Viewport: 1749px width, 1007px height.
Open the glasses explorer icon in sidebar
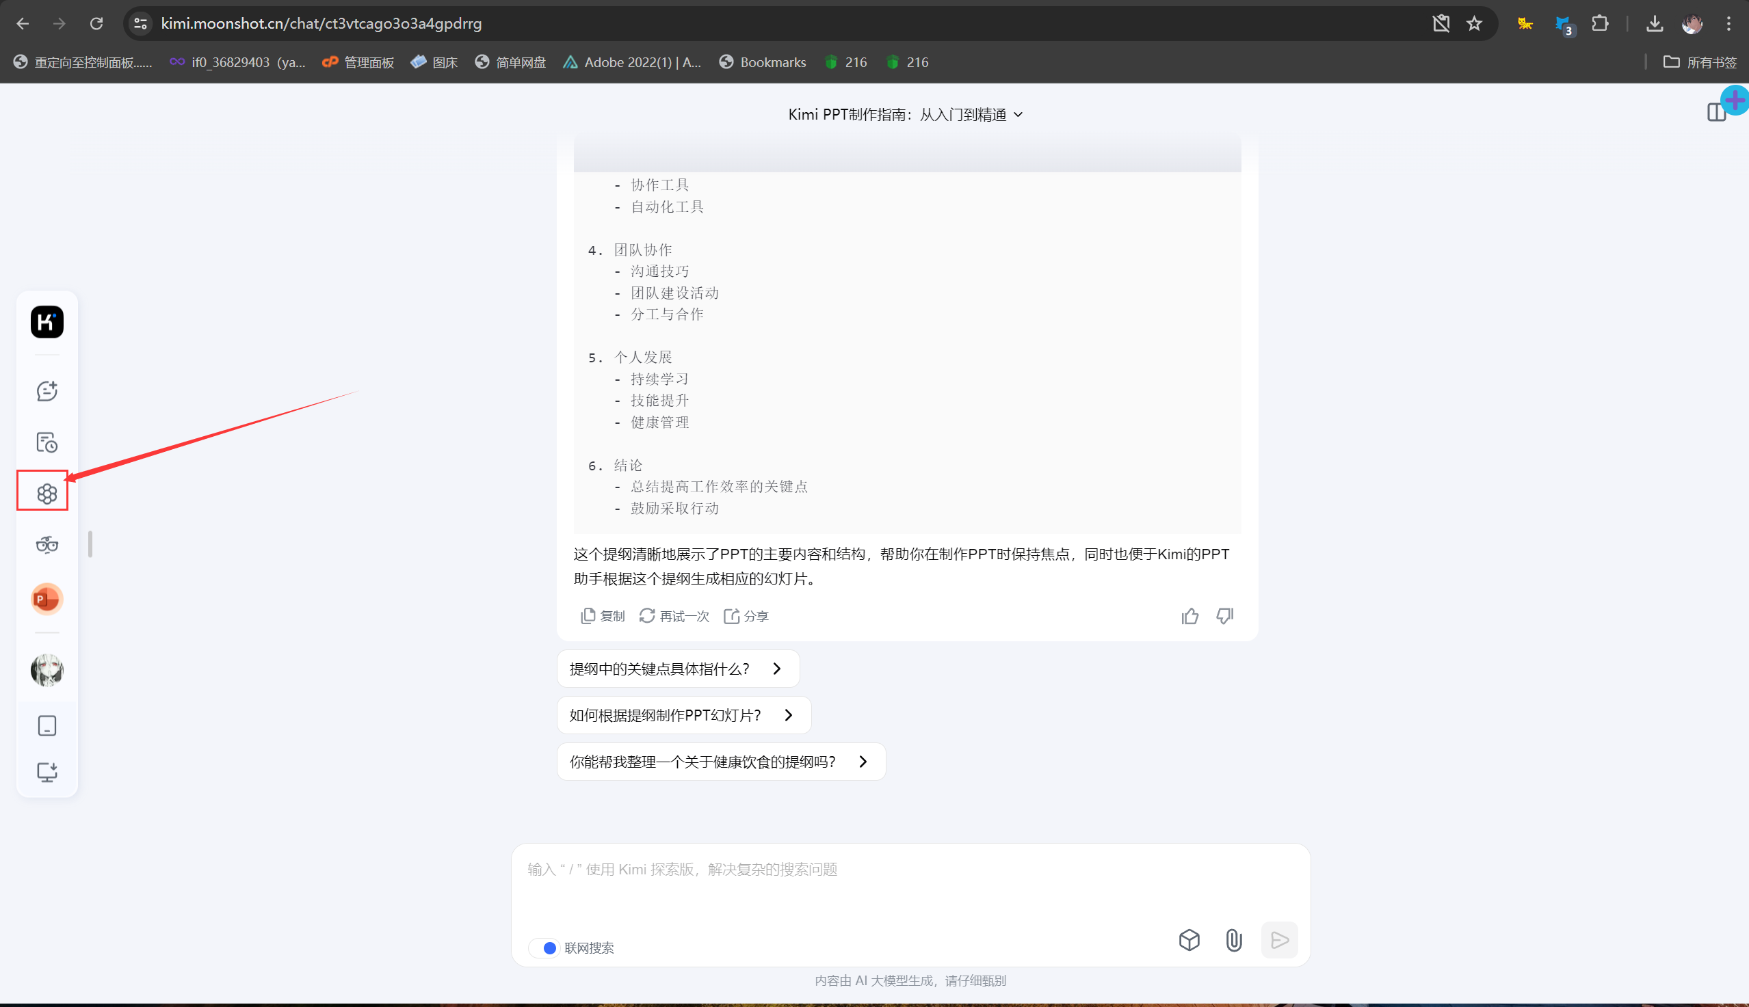[47, 545]
